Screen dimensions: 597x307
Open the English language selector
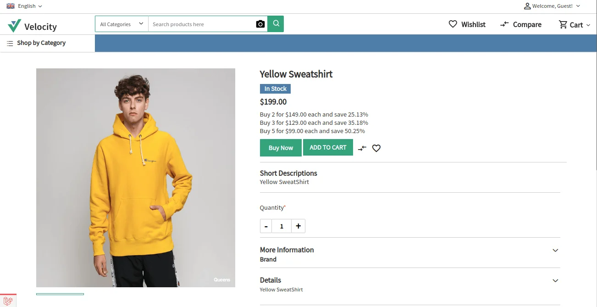24,6
